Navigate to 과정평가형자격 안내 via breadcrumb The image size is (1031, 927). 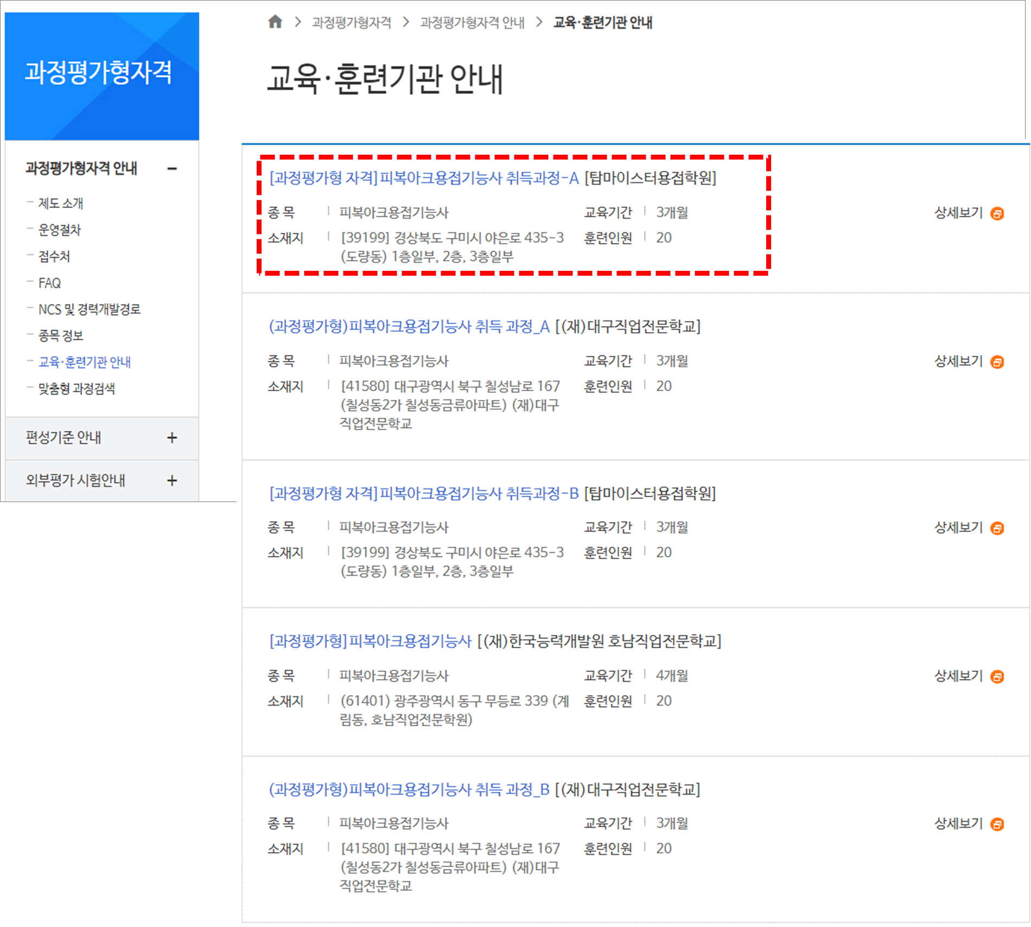click(472, 23)
